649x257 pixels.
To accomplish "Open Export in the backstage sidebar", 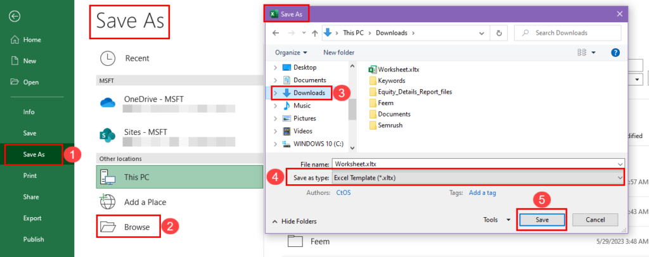I will click(32, 218).
